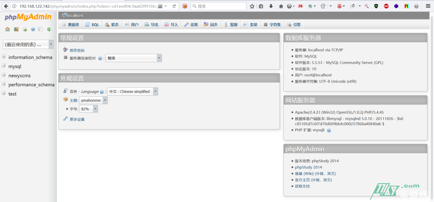Click help icon next to PHP 扩展 mysqli

(329, 131)
